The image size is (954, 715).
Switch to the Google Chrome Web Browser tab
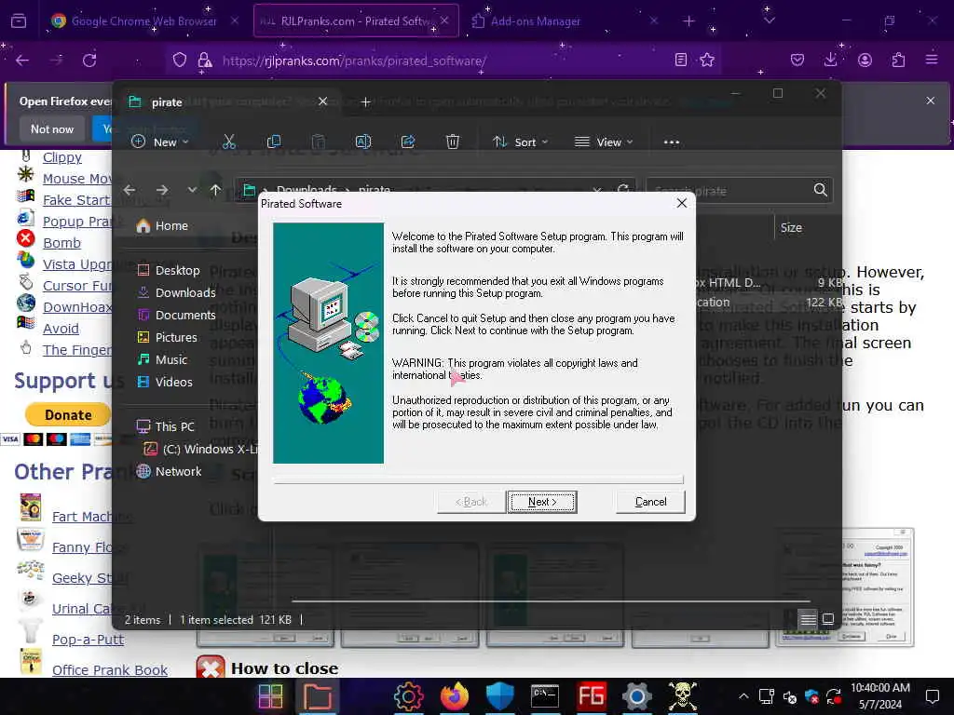click(x=144, y=21)
